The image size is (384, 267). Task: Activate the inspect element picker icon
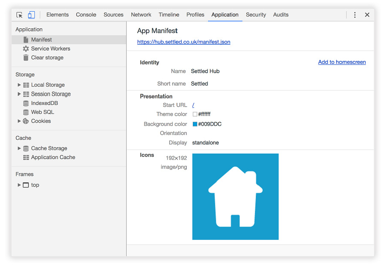[x=19, y=15]
